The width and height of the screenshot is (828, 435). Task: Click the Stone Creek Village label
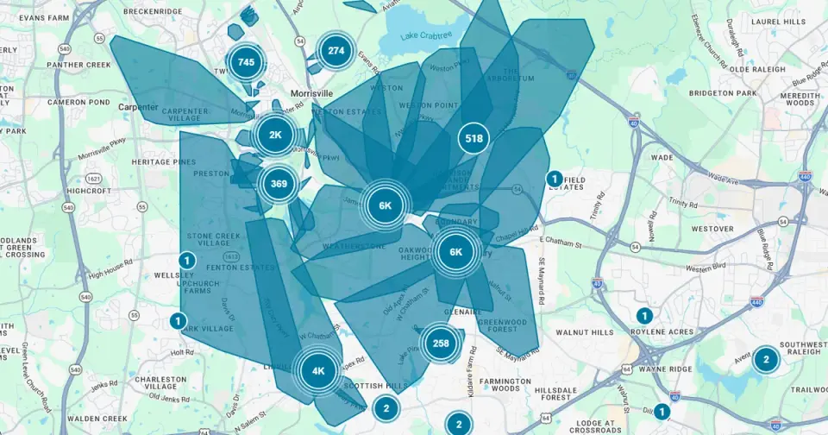[214, 239]
